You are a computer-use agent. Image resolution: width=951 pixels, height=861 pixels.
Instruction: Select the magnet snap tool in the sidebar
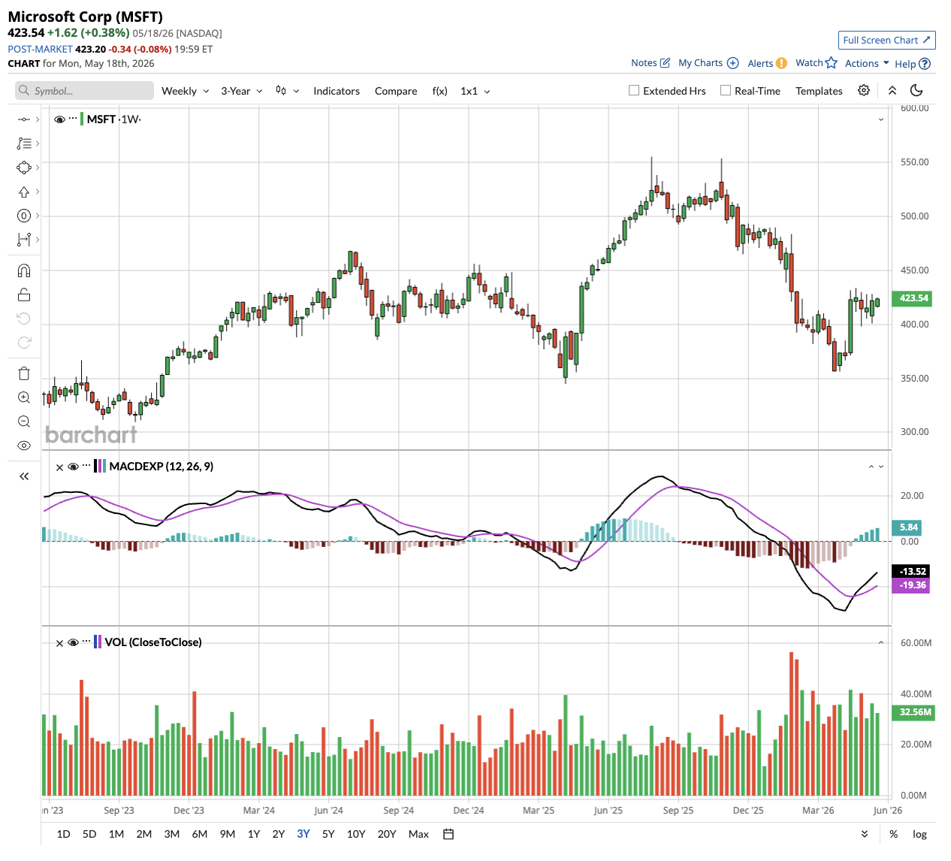click(24, 270)
